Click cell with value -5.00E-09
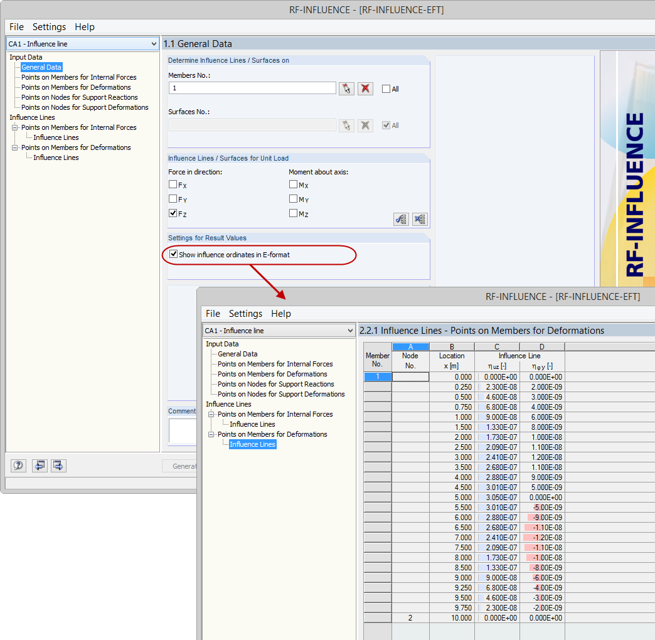This screenshot has height=640, width=655. click(x=542, y=507)
